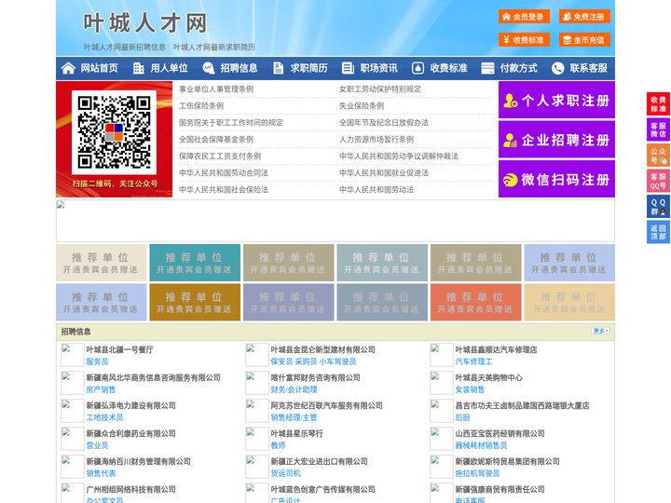Click the 收费标准 red side-float icon
The width and height of the screenshot is (671, 503).
[658, 103]
